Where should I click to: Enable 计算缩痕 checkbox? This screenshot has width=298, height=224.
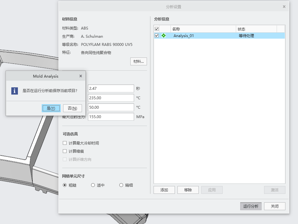coord(65,151)
